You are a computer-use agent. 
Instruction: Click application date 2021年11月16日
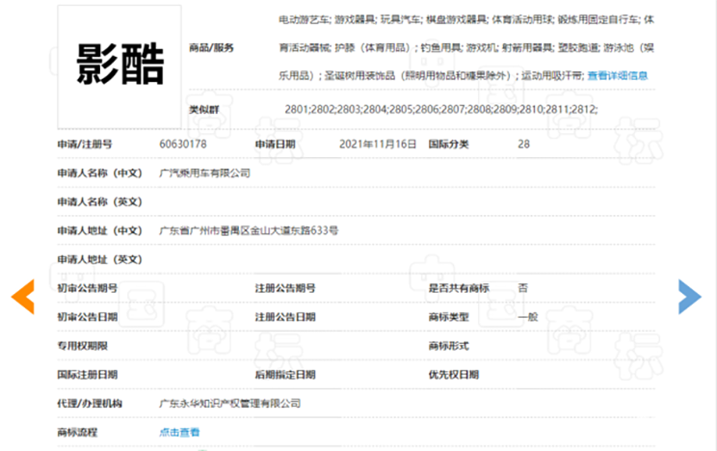pyautogui.click(x=378, y=145)
